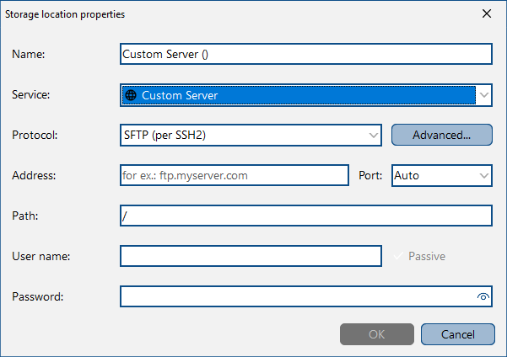Image resolution: width=507 pixels, height=357 pixels.
Task: Select the SFTP (per SSH2) protocol text
Action: pos(165,135)
